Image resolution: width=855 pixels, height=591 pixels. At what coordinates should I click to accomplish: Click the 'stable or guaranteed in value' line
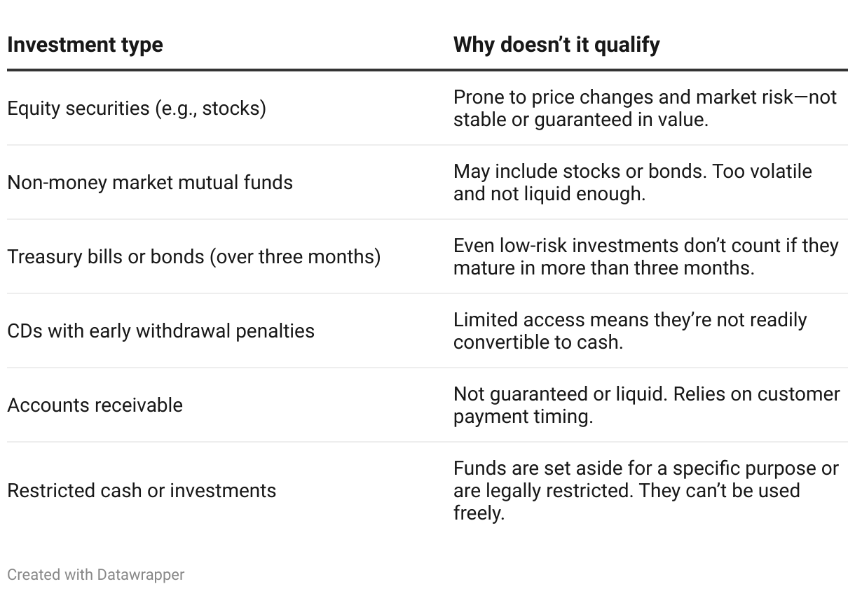pos(580,120)
